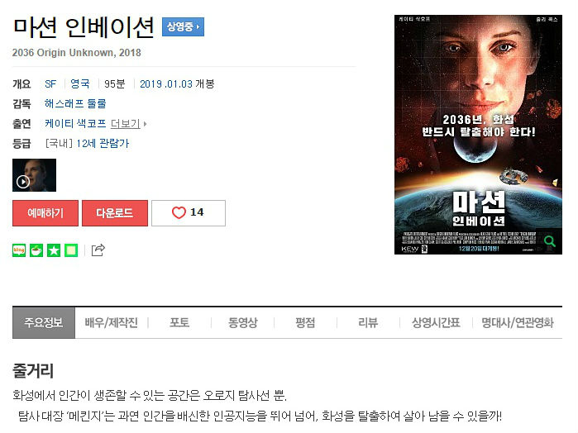Screen dimensions: 578x433
Task: Like the movie with heart button
Action: 189,213
